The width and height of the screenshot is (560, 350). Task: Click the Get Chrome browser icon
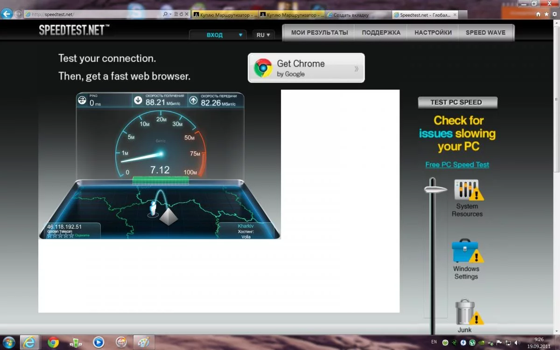click(263, 68)
